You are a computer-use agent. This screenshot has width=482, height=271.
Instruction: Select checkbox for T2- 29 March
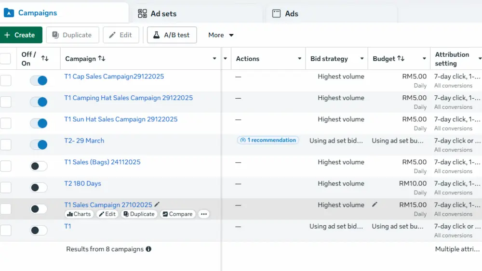click(5, 144)
